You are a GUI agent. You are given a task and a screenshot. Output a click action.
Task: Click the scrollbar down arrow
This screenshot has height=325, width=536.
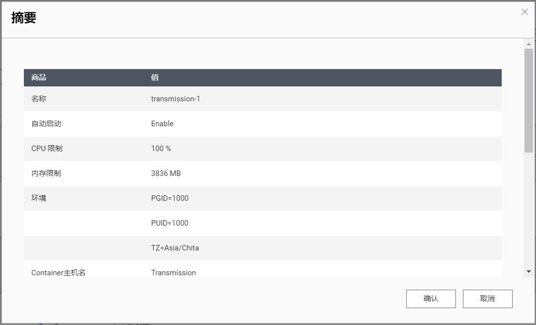529,271
